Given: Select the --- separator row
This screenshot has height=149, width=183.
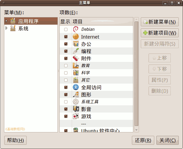Looking at the screenshot, I should [96, 123].
